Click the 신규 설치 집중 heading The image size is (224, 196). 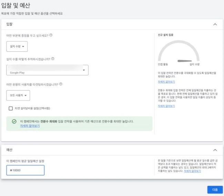(165, 35)
